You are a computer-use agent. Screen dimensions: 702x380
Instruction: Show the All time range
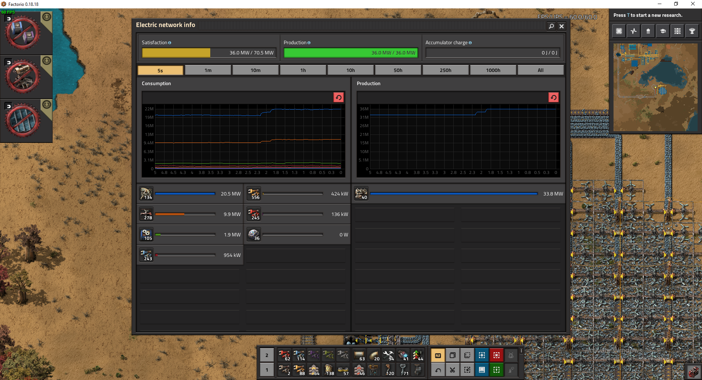541,70
